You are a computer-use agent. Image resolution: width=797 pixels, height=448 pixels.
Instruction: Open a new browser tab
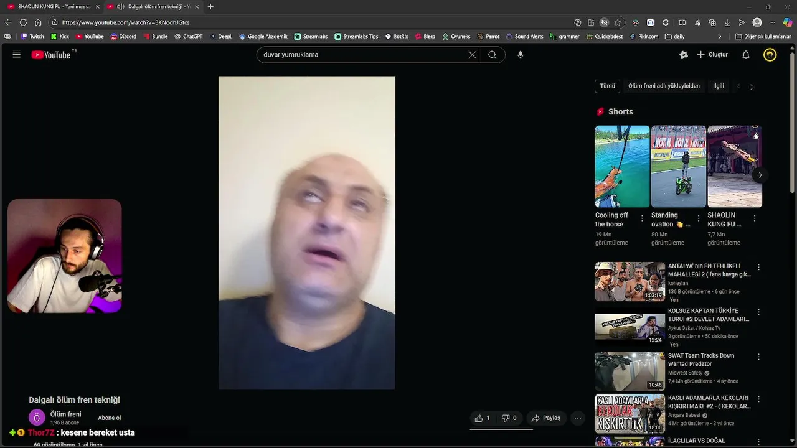210,6
